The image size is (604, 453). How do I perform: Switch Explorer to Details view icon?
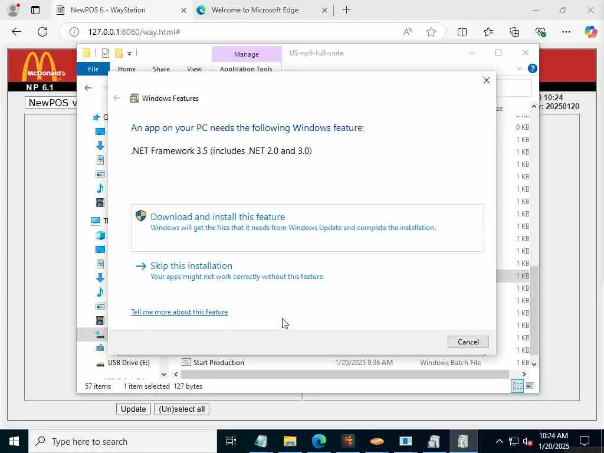pyautogui.click(x=517, y=386)
